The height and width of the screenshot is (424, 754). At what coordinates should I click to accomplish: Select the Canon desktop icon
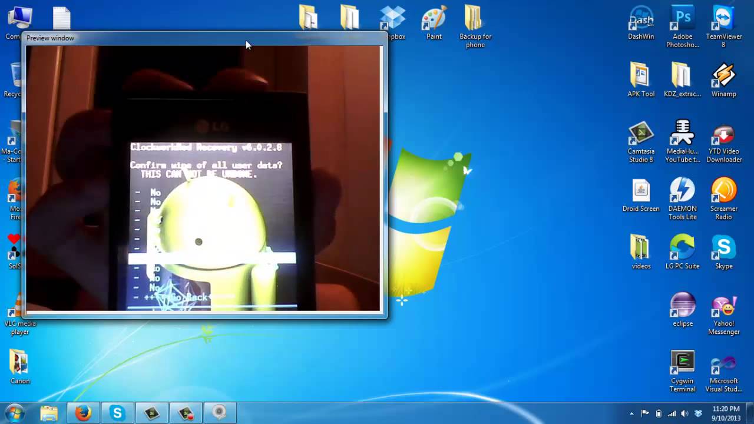pos(19,367)
